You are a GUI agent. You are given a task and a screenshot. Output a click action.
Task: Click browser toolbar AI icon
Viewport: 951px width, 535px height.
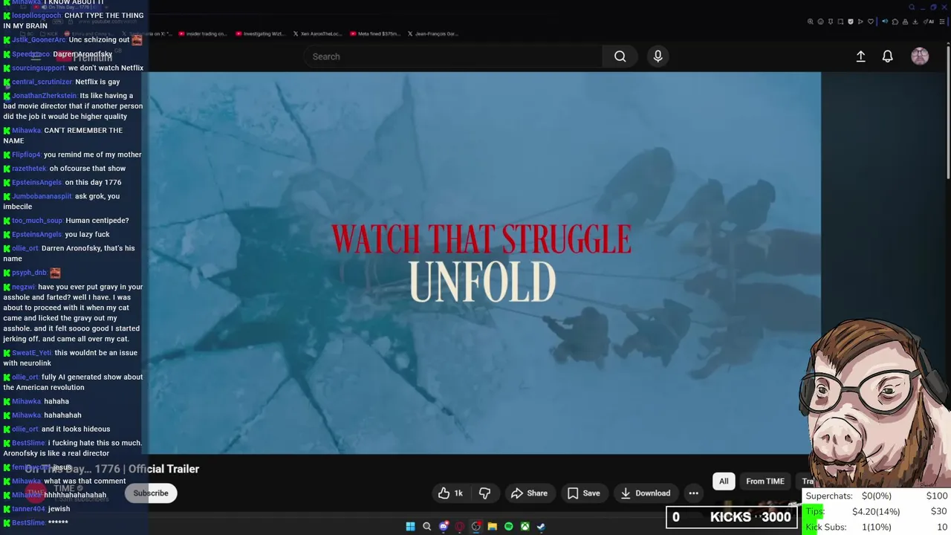tap(927, 22)
